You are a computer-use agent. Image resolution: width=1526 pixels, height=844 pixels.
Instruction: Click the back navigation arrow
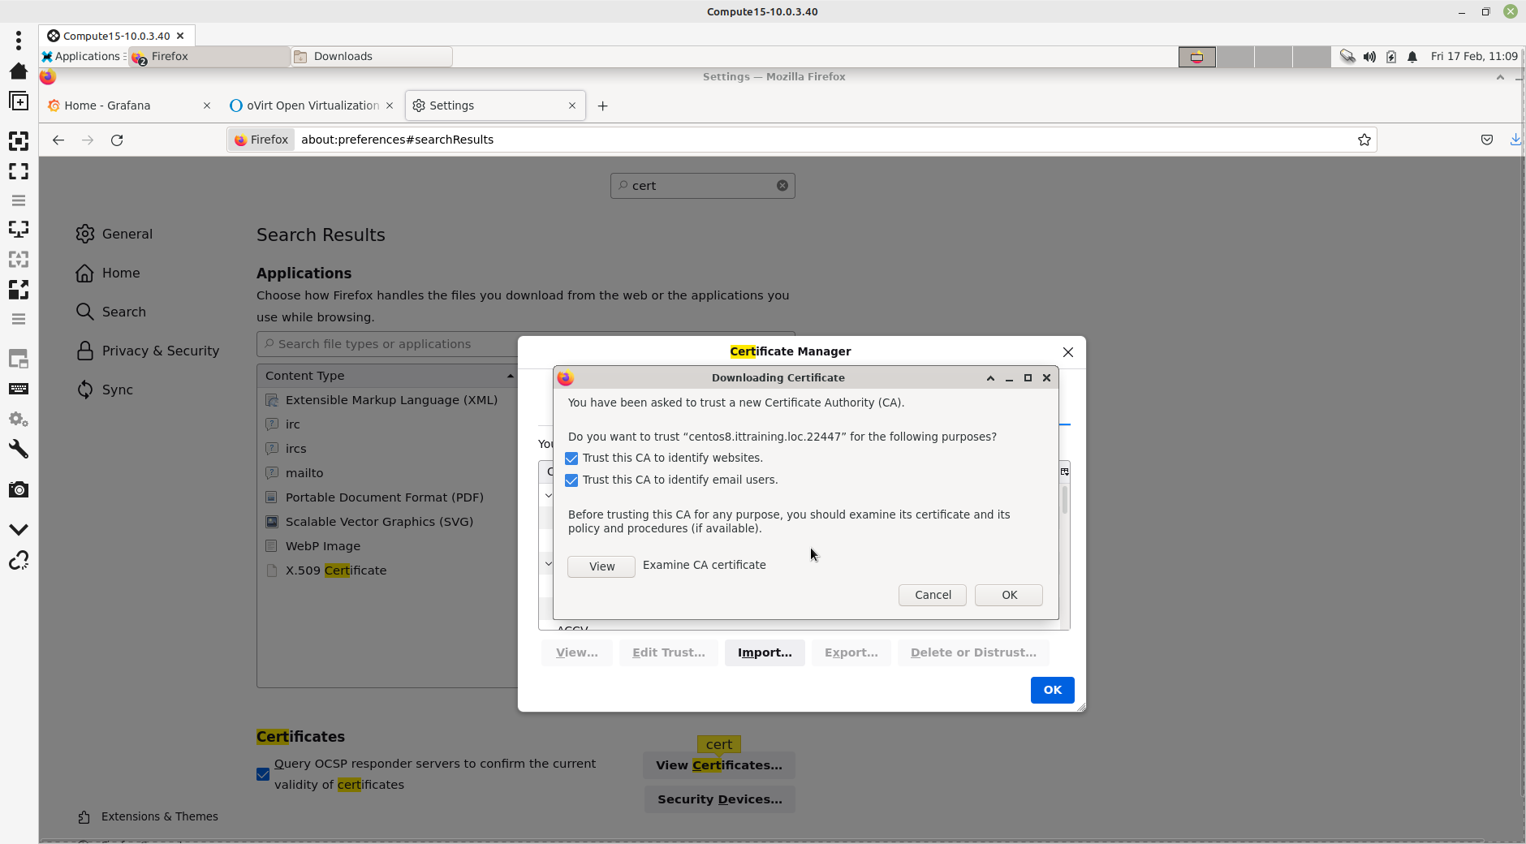point(58,140)
